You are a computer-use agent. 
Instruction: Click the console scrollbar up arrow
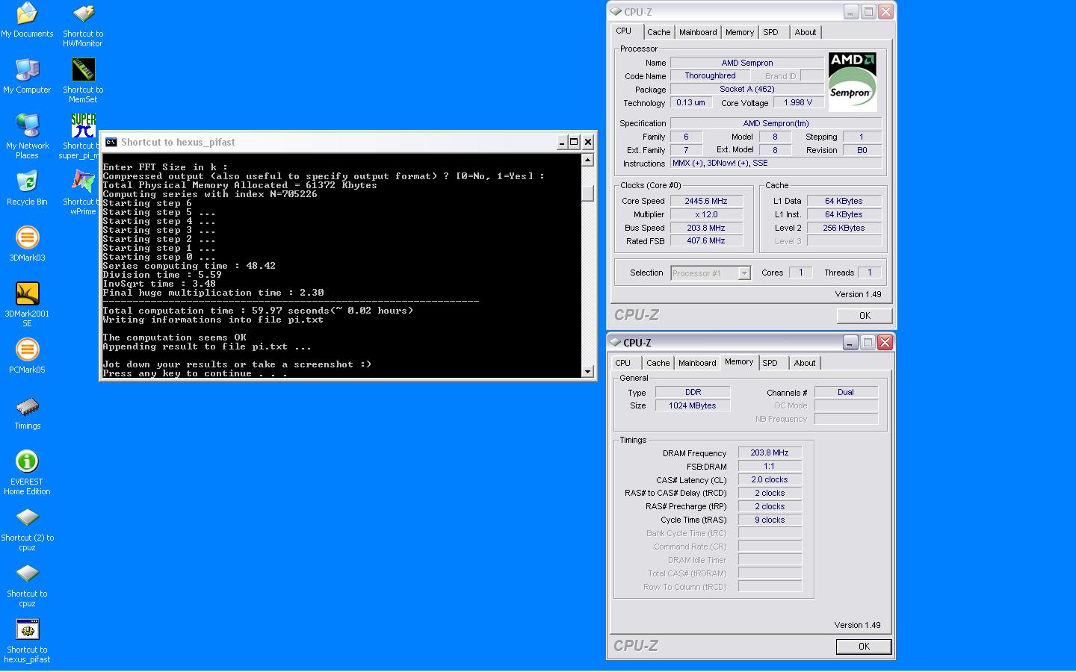coord(588,160)
